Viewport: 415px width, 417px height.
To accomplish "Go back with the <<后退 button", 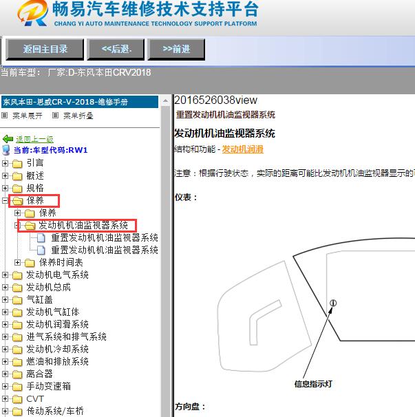I will click(116, 49).
